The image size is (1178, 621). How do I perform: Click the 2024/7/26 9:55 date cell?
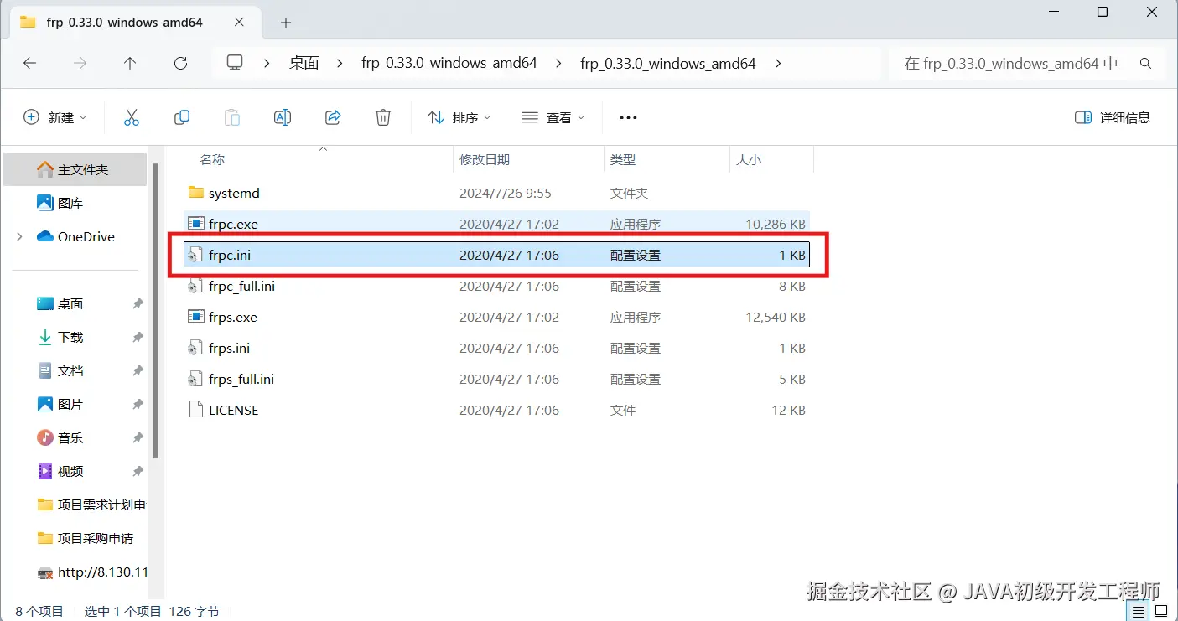tap(506, 193)
